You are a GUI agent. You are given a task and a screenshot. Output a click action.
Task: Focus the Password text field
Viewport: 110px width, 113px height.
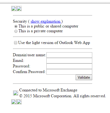(x=69, y=66)
